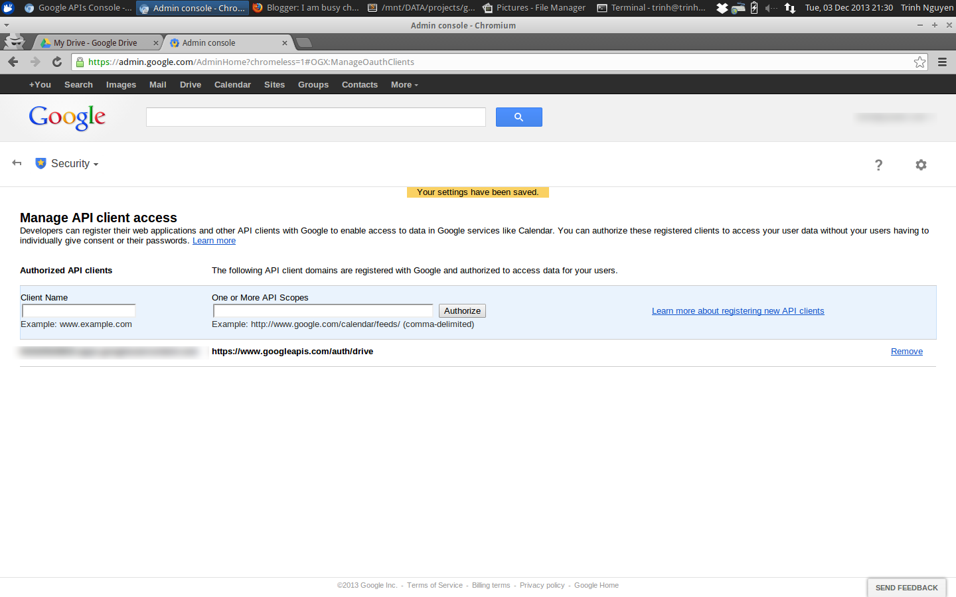The width and height of the screenshot is (956, 597).
Task: Click the battery indicator tray icon
Action: click(x=754, y=8)
